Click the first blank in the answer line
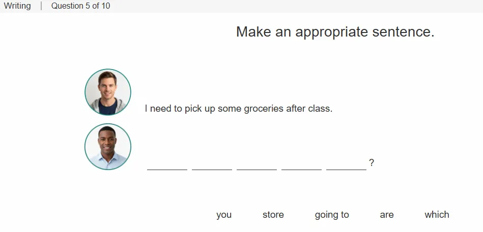 167,166
